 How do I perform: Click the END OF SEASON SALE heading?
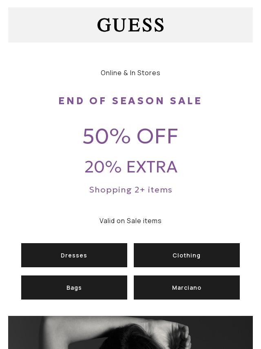click(x=130, y=101)
